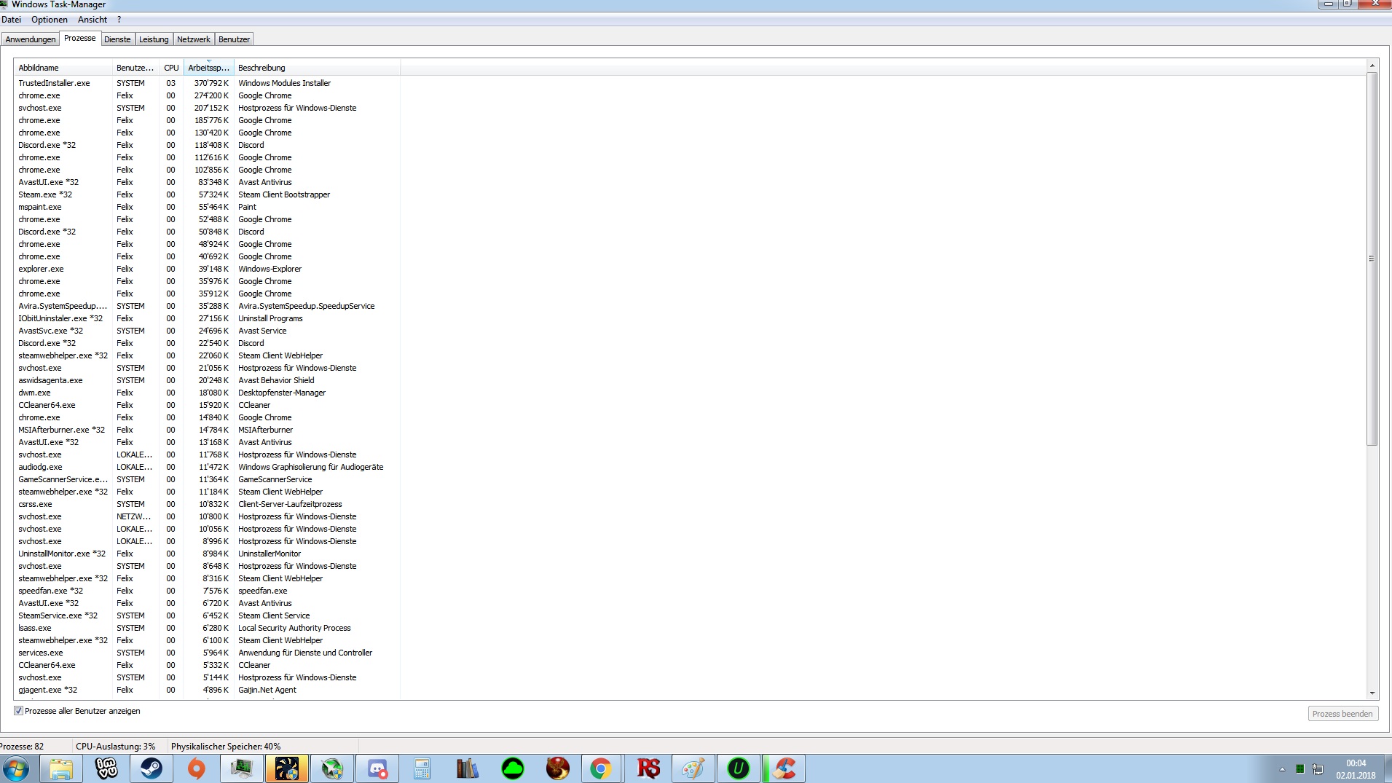The width and height of the screenshot is (1392, 783).
Task: Switch to the Dienste tab
Action: point(117,39)
